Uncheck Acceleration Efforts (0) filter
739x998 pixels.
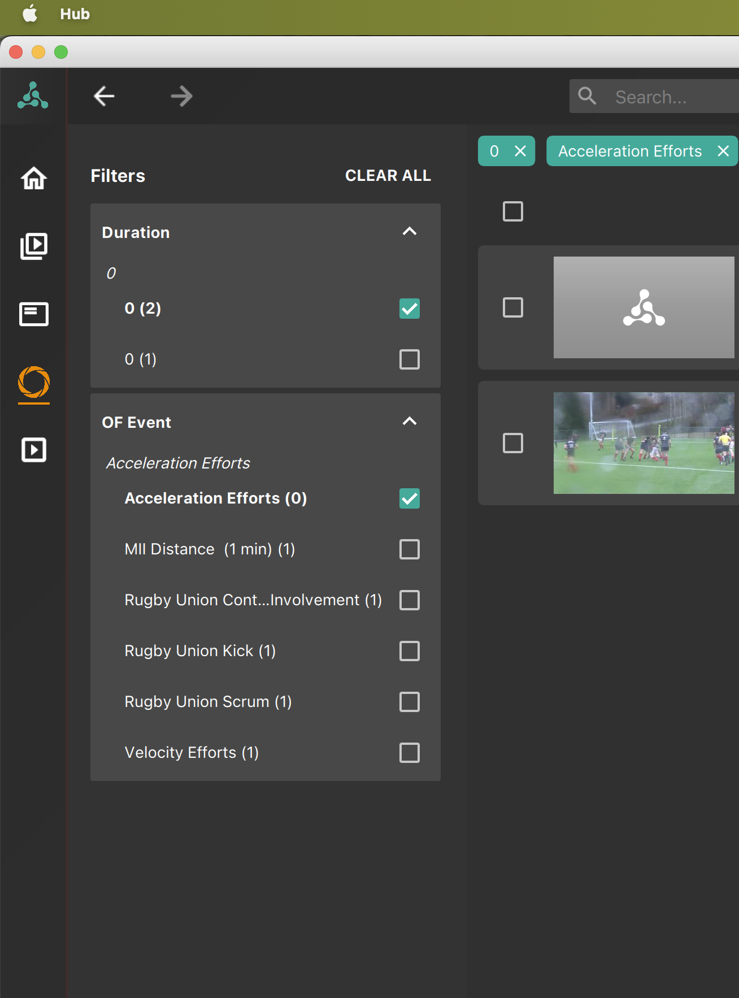(410, 498)
